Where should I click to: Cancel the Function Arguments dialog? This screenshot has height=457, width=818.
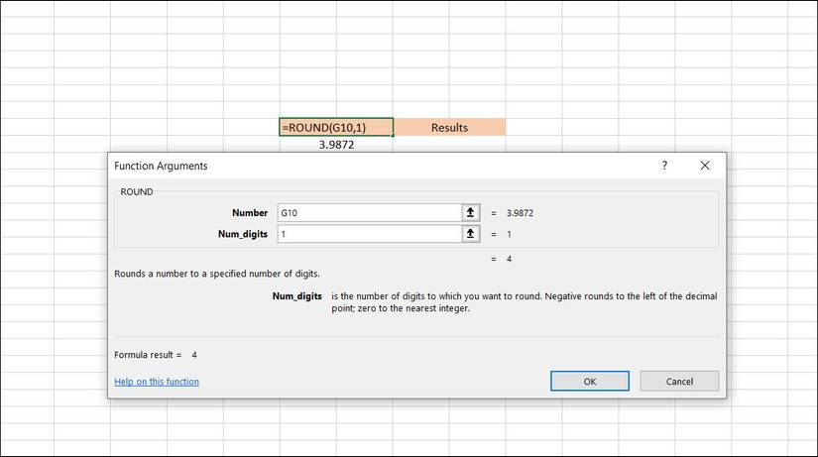pyautogui.click(x=679, y=382)
